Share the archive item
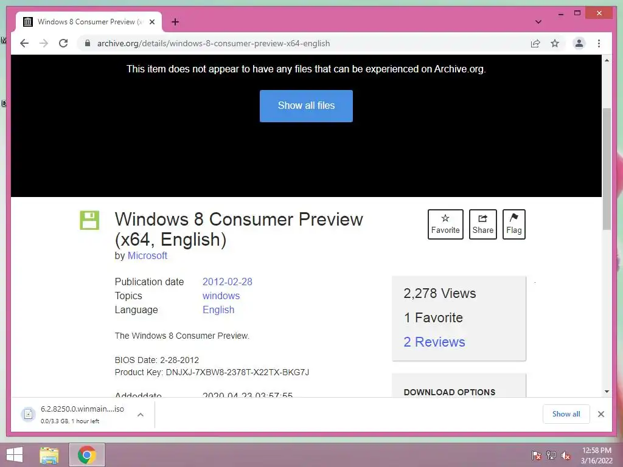This screenshot has width=623, height=467. pos(482,224)
